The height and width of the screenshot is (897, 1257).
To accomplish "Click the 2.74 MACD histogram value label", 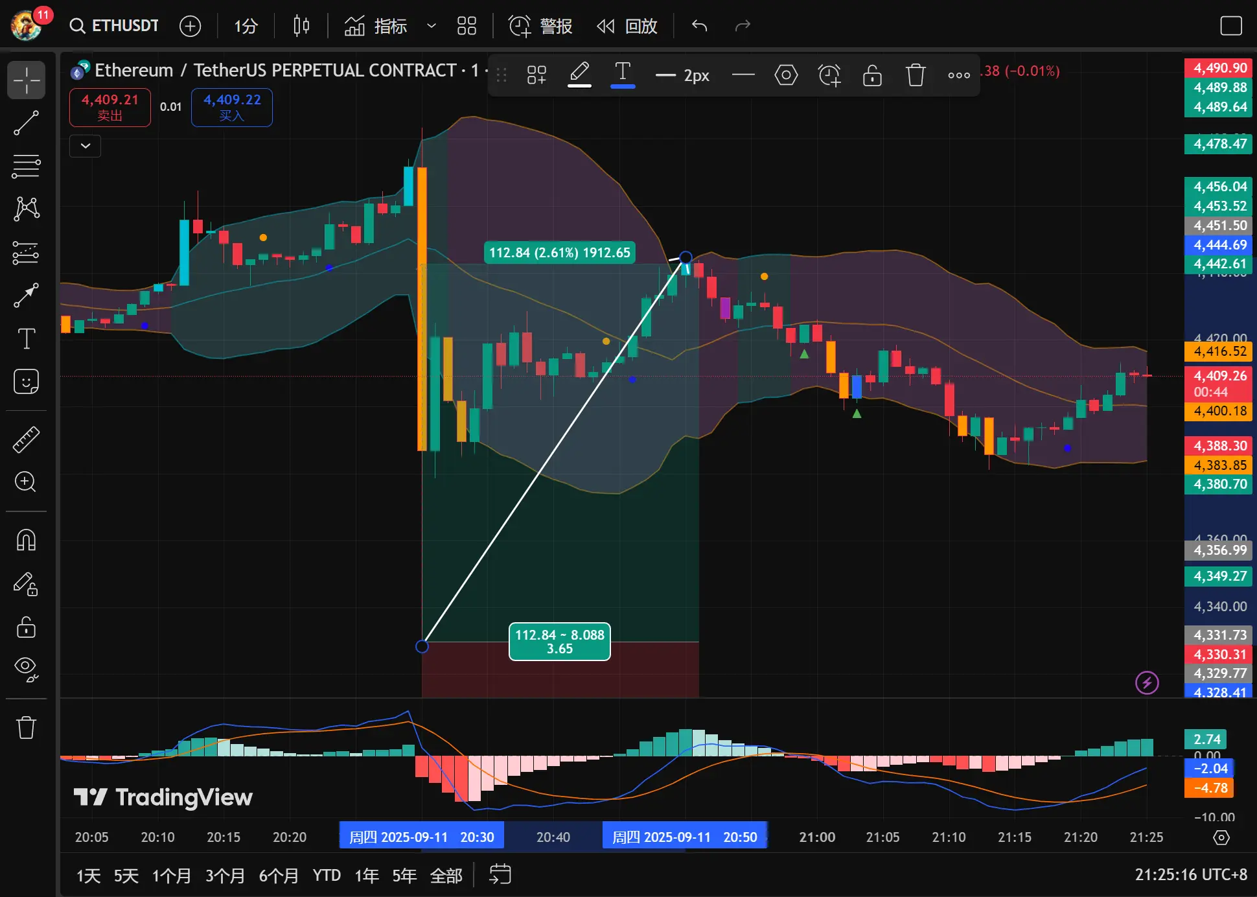I will [1206, 739].
